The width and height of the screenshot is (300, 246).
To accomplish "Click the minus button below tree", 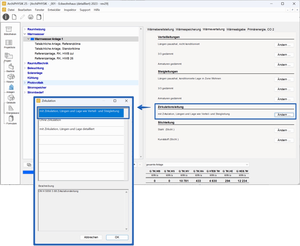I will coord(140,165).
